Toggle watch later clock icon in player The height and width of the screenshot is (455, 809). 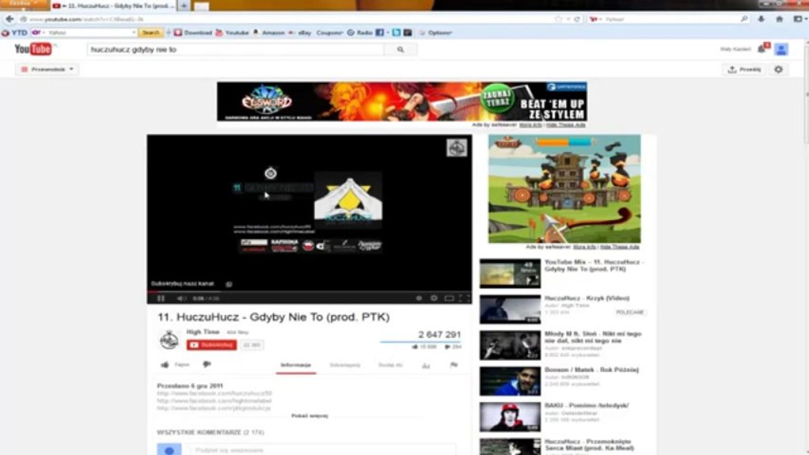tap(419, 298)
